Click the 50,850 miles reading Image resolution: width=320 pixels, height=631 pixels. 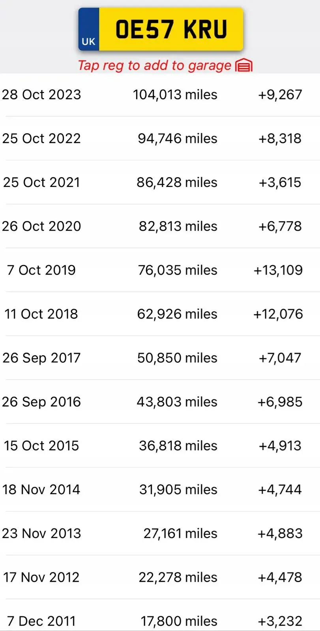click(177, 358)
